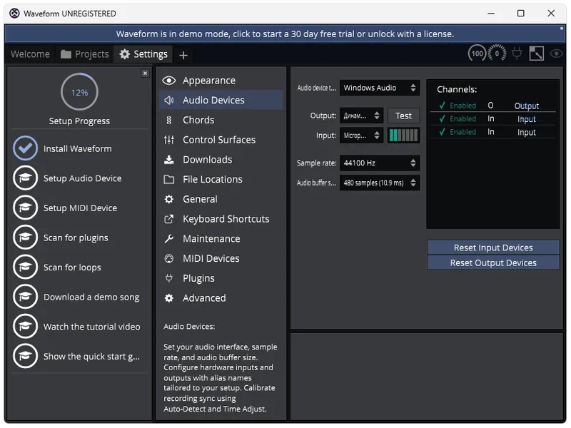Click the Setup Audio Device tutorial icon
Viewport: 571px width, 428px height.
point(25,178)
